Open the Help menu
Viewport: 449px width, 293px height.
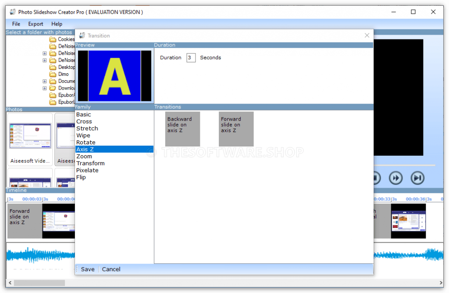[x=57, y=24]
